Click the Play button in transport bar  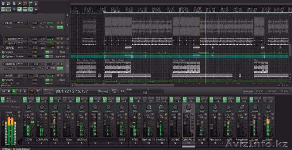point(14,91)
